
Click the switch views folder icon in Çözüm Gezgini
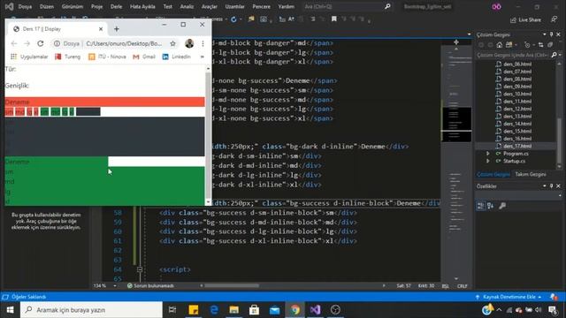pyautogui.click(x=509, y=45)
